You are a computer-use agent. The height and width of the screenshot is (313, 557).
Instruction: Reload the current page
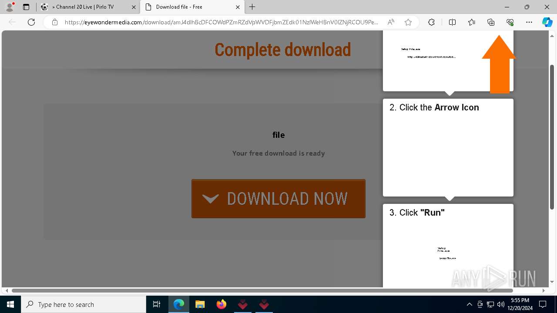pyautogui.click(x=31, y=22)
